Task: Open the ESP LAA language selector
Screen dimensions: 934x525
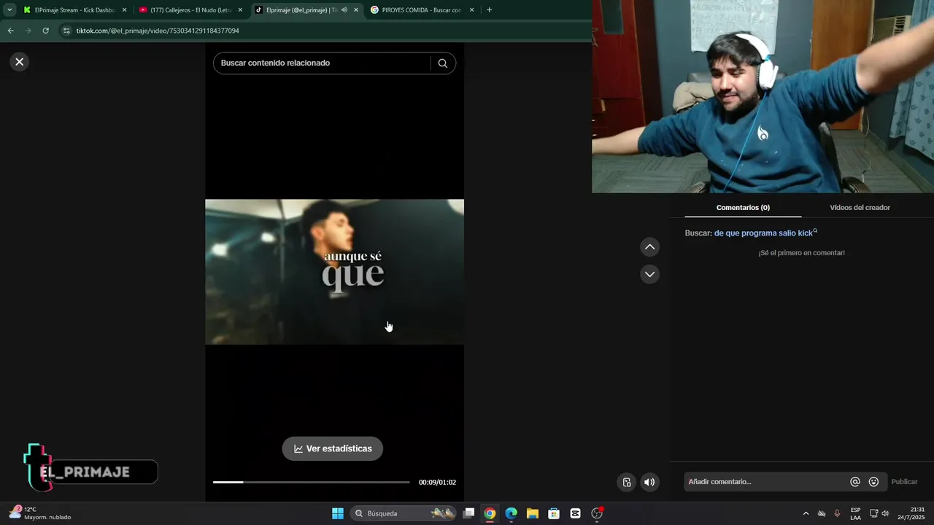Action: click(x=855, y=513)
